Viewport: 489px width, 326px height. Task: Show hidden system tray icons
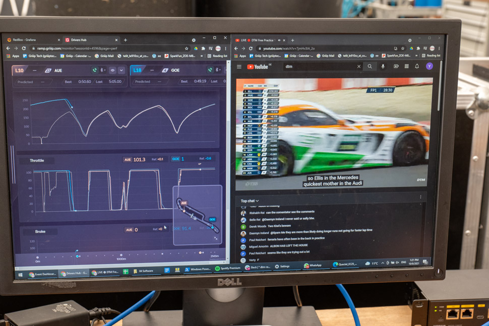[383, 263]
